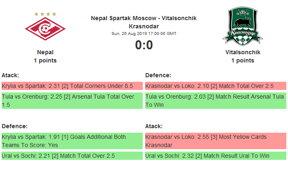The width and height of the screenshot is (288, 189).
Task: Select the Arsenal Tula Total Over 1.5 bet
Action: point(72,101)
